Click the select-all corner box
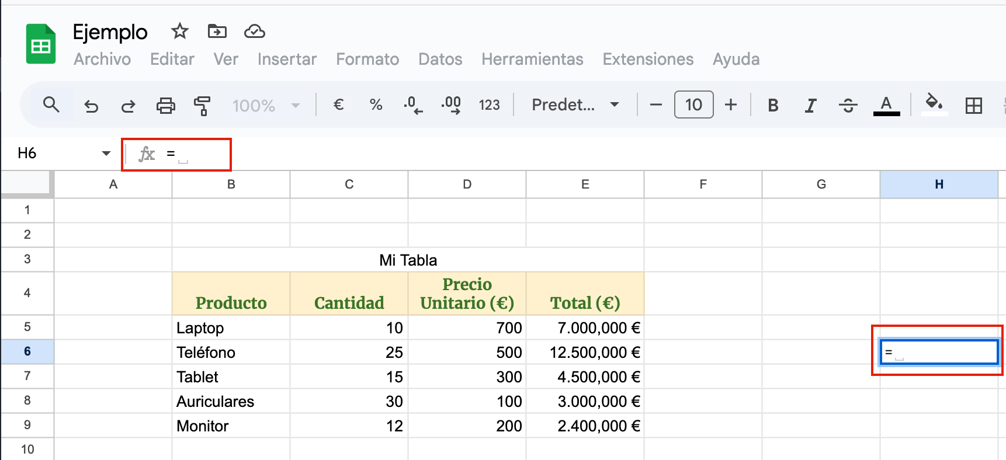Image resolution: width=1006 pixels, height=460 pixels. 27,184
